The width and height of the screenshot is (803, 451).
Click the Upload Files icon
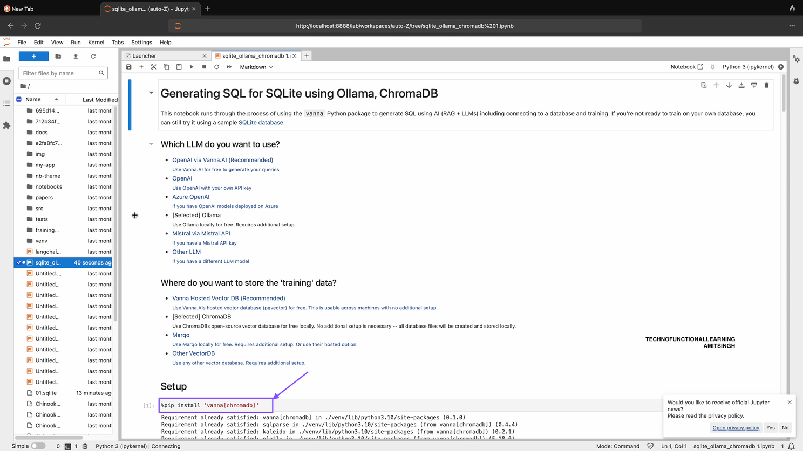click(76, 56)
